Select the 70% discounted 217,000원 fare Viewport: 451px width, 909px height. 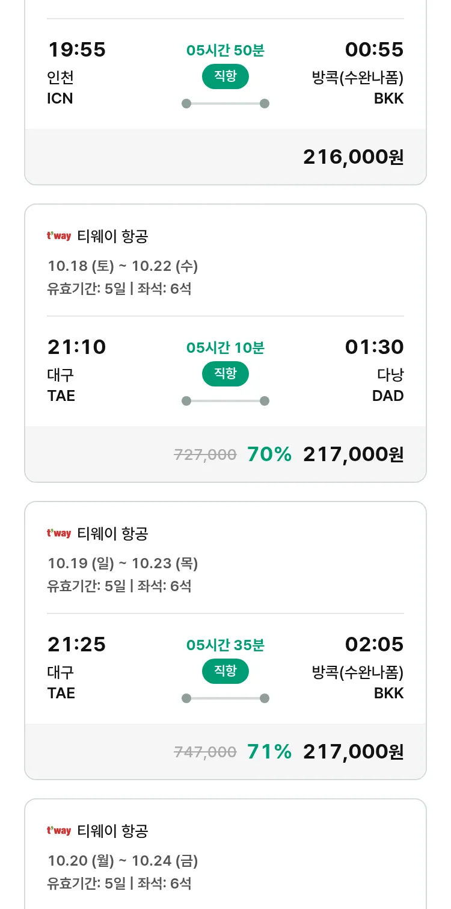tap(353, 455)
